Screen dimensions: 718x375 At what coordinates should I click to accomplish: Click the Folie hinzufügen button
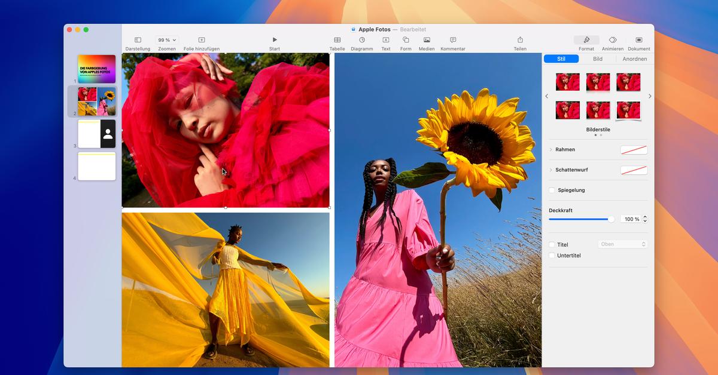click(x=202, y=44)
